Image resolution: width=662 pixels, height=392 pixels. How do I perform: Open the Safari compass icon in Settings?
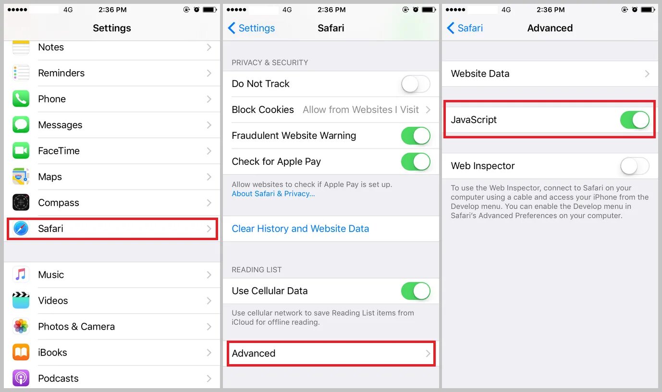click(21, 229)
